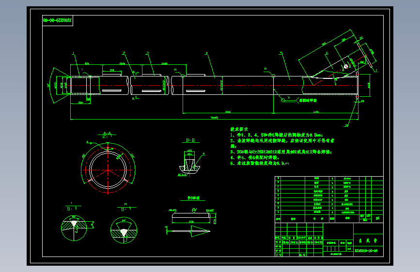Click the 1180 dimension below the shaft

315,112
